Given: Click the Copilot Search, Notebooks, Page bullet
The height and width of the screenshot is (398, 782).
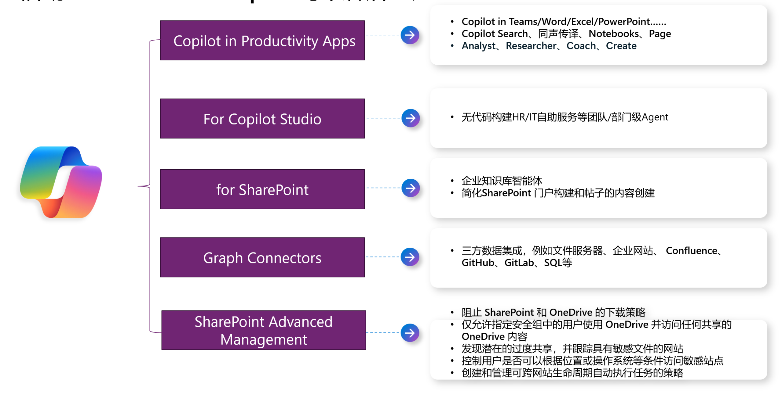Looking at the screenshot, I should (x=566, y=34).
